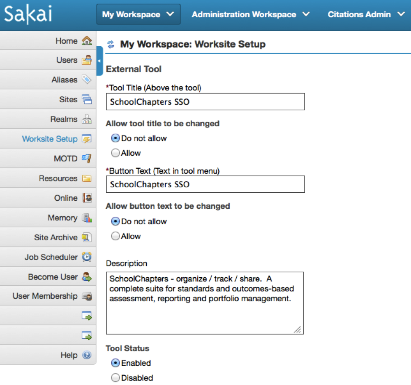Open Home in the sidebar menu

[66, 41]
